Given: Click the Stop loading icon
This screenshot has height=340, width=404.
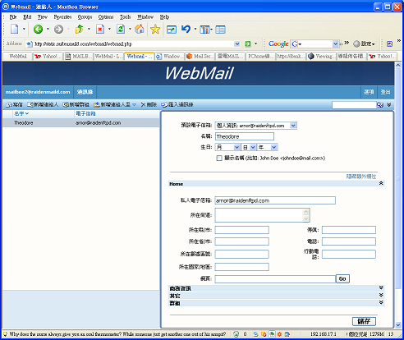Looking at the screenshot, I should 100,29.
